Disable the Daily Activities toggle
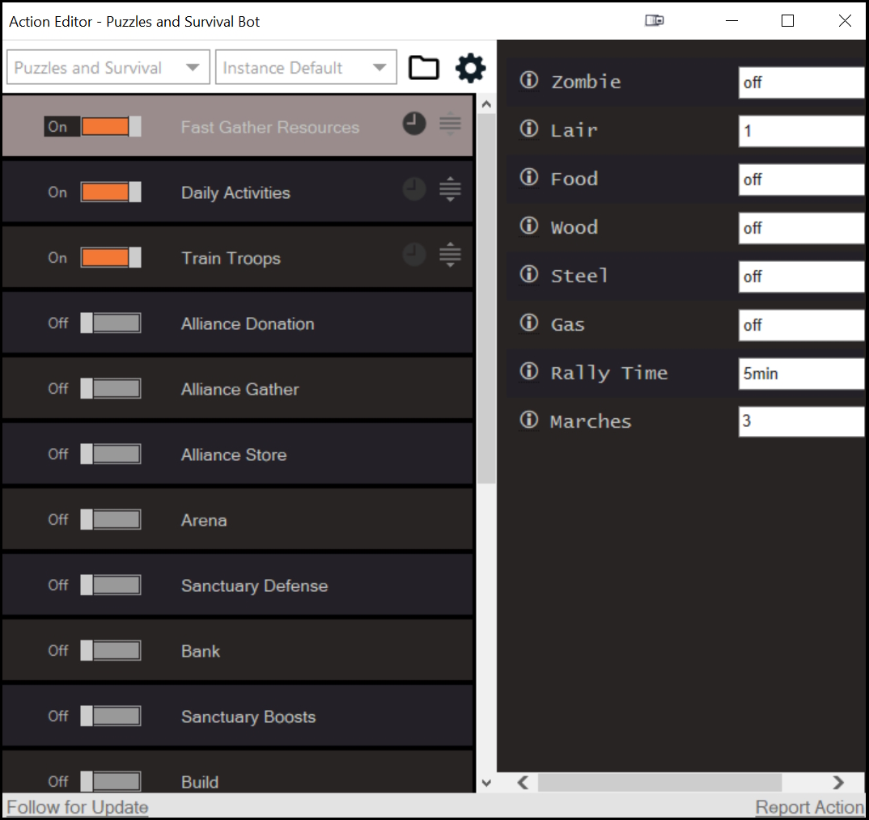This screenshot has width=869, height=820. (x=111, y=192)
